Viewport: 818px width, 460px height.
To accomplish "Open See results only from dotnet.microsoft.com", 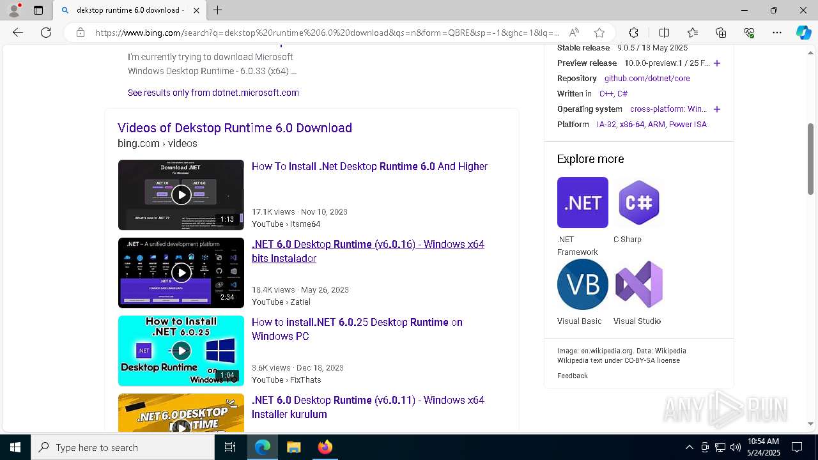I will [x=213, y=93].
